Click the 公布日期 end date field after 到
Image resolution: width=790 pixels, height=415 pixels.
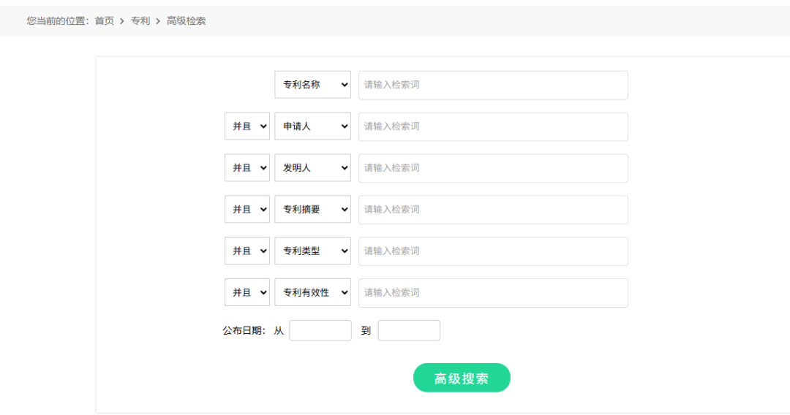click(409, 330)
